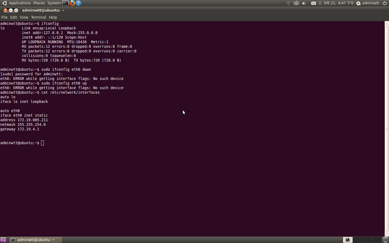Open the Help question-mark launcher

pyautogui.click(x=78, y=3)
